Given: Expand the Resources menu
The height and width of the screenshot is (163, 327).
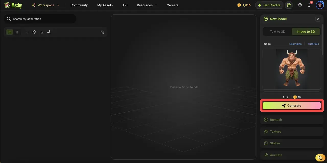Looking at the screenshot, I should 147,5.
